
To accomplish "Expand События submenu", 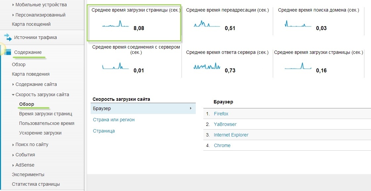I will [13, 155].
